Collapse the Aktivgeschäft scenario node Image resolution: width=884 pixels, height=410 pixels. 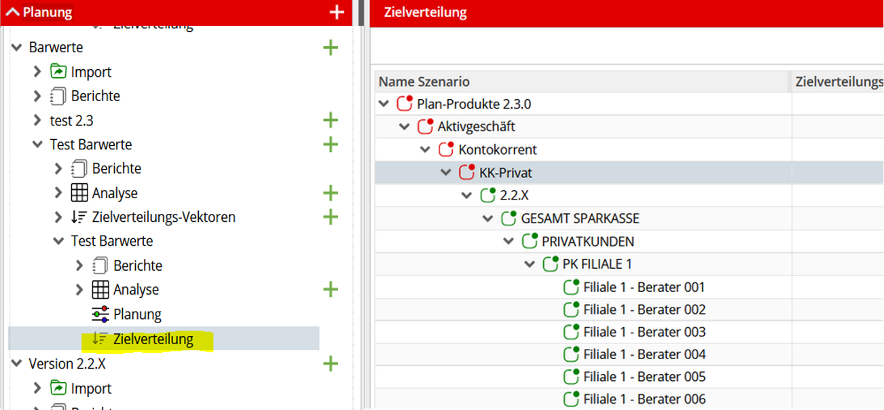pyautogui.click(x=405, y=127)
